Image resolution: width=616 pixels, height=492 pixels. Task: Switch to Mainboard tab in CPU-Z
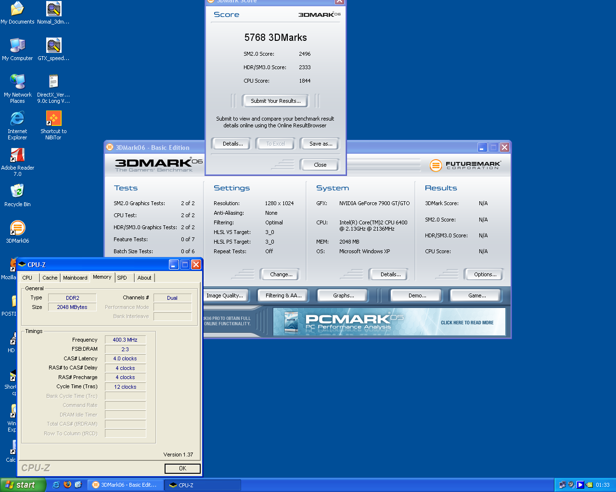(x=75, y=278)
